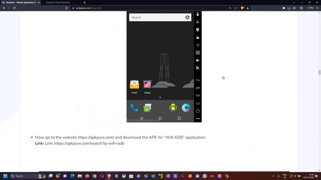Viewport: 321px width, 180px height.
Task: Open the Windows Start menu
Action: tap(6, 176)
